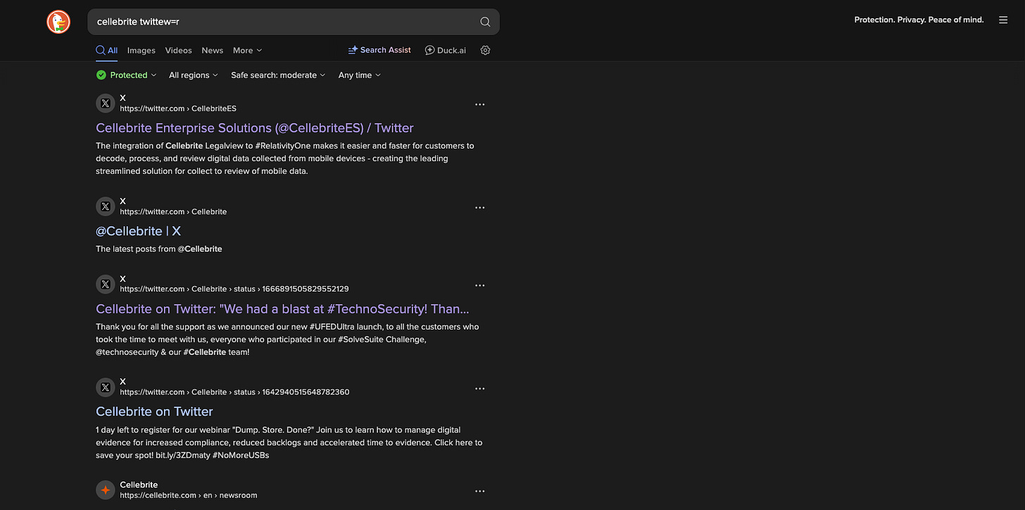Screen dimensions: 1025x510
Task: Open Cellebrite Enterprise Solutions (@CellebriteES) link
Action: (x=255, y=127)
